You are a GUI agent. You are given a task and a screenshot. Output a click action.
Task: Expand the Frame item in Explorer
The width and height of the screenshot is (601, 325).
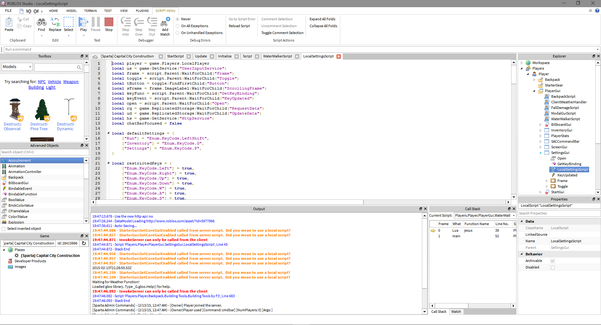pos(547,181)
